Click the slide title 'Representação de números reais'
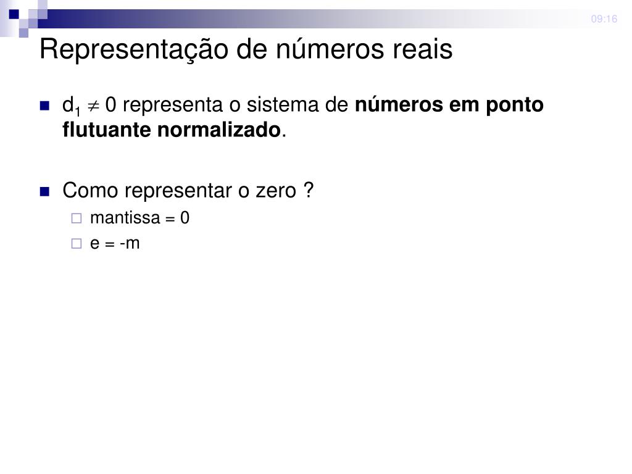The height and width of the screenshot is (474, 632). pos(246,49)
